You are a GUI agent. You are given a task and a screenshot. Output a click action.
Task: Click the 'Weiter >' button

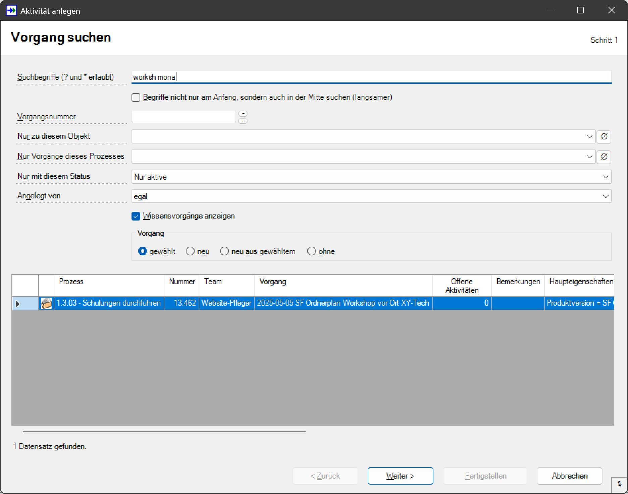click(400, 476)
